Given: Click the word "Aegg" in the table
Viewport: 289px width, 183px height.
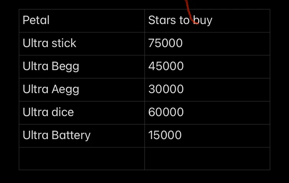Looking at the screenshot, I should (65, 89).
